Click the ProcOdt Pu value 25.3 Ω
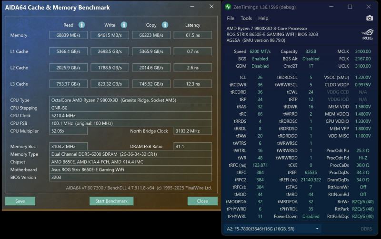Screen dimensions: 381x239 click(363, 150)
